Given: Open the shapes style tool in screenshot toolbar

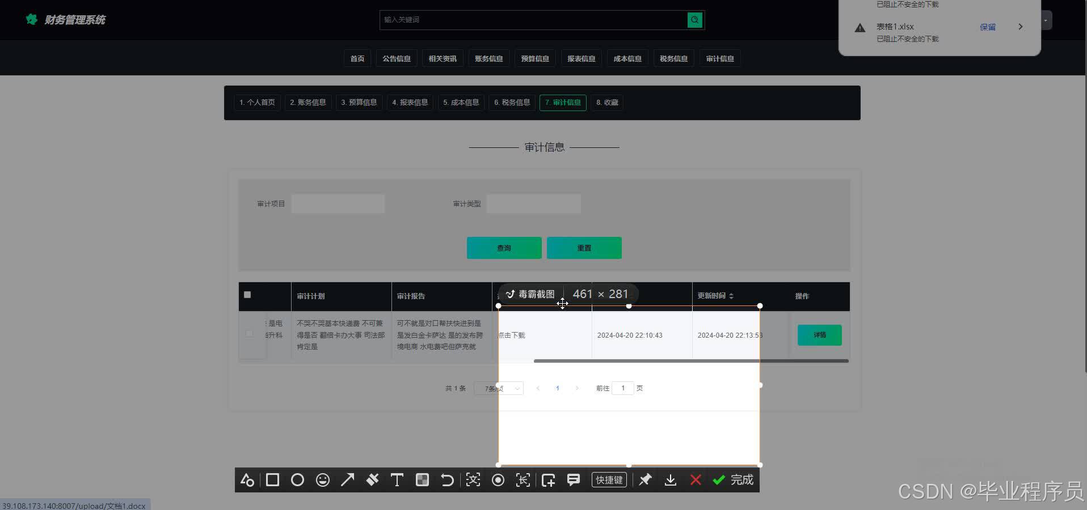Looking at the screenshot, I should (x=247, y=480).
